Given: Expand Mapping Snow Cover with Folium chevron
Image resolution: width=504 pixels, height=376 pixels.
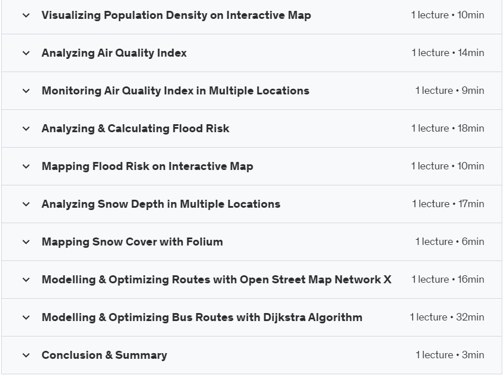Looking at the screenshot, I should tap(26, 242).
